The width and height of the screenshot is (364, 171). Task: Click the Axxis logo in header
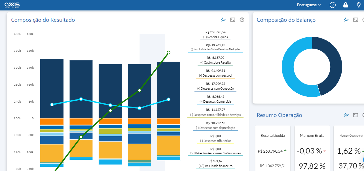[12, 5]
